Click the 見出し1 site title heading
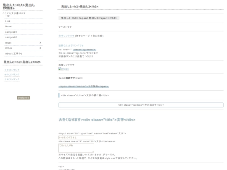 tap(19, 6)
